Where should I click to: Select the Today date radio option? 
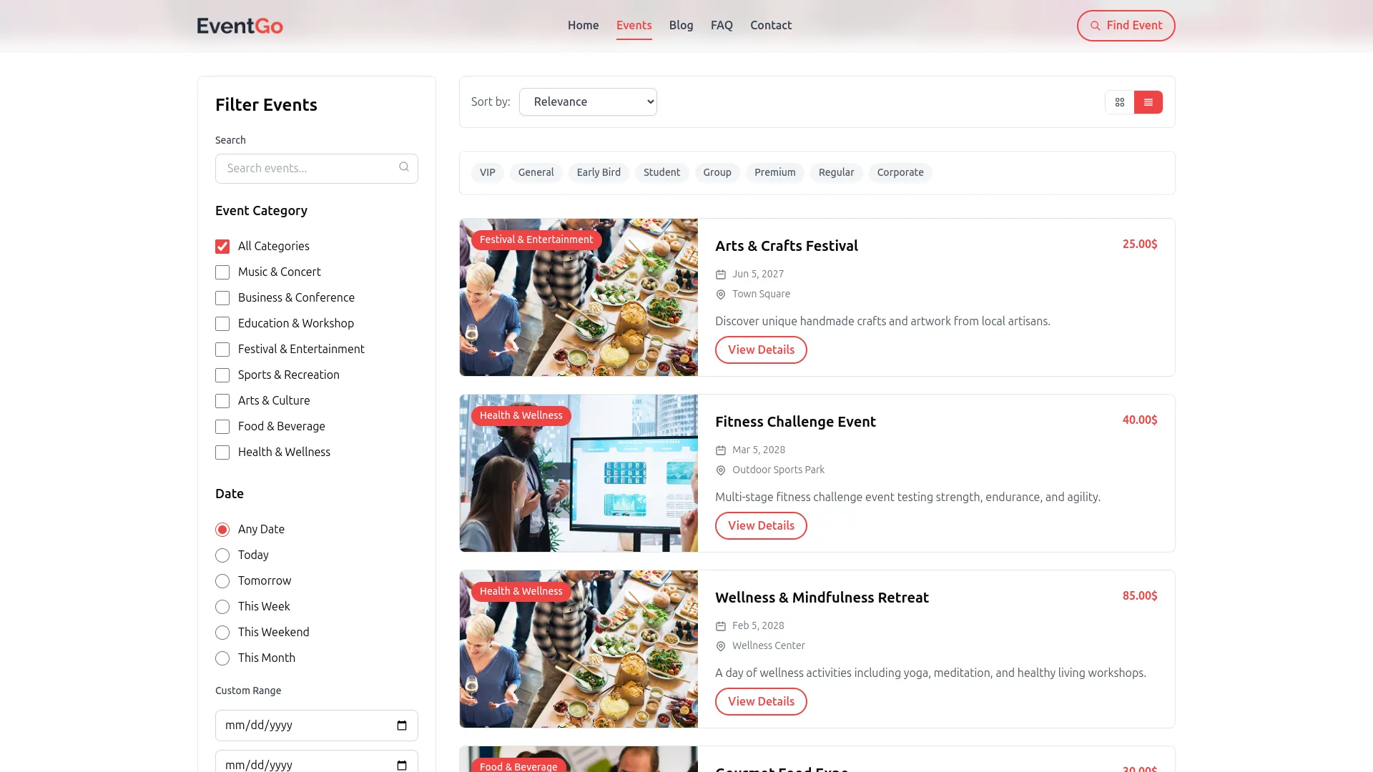click(222, 555)
